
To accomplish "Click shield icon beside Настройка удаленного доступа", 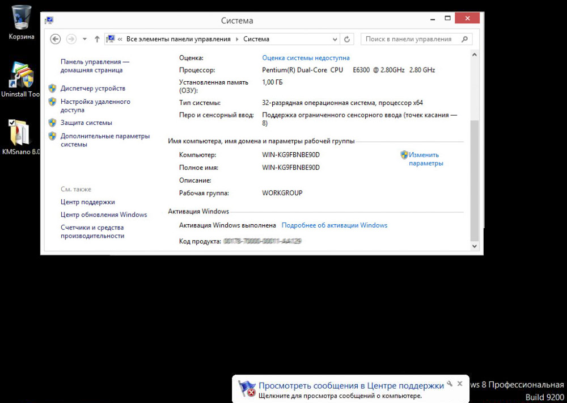I will point(52,102).
